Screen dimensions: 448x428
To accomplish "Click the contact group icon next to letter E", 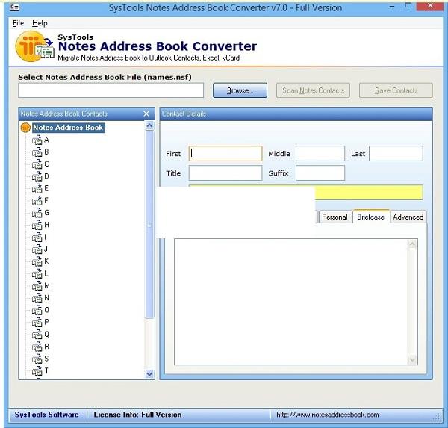I will point(37,189).
